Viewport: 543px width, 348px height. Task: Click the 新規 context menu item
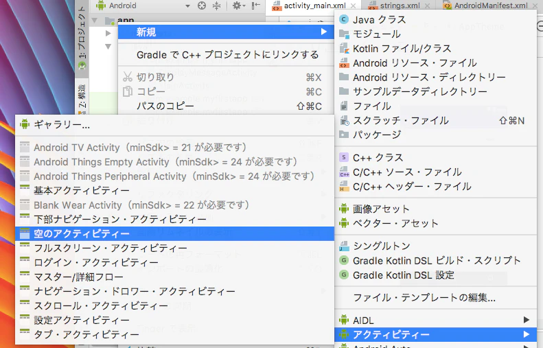click(226, 32)
